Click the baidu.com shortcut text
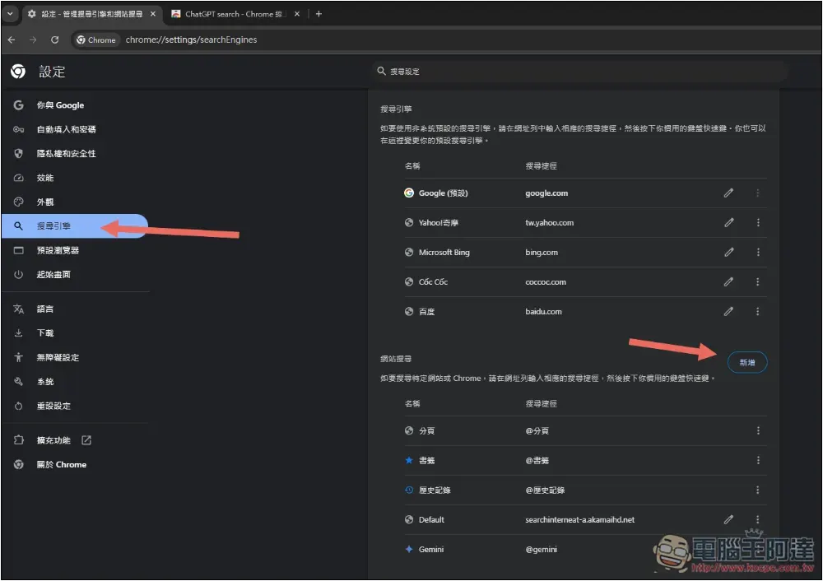This screenshot has width=823, height=581. [543, 311]
